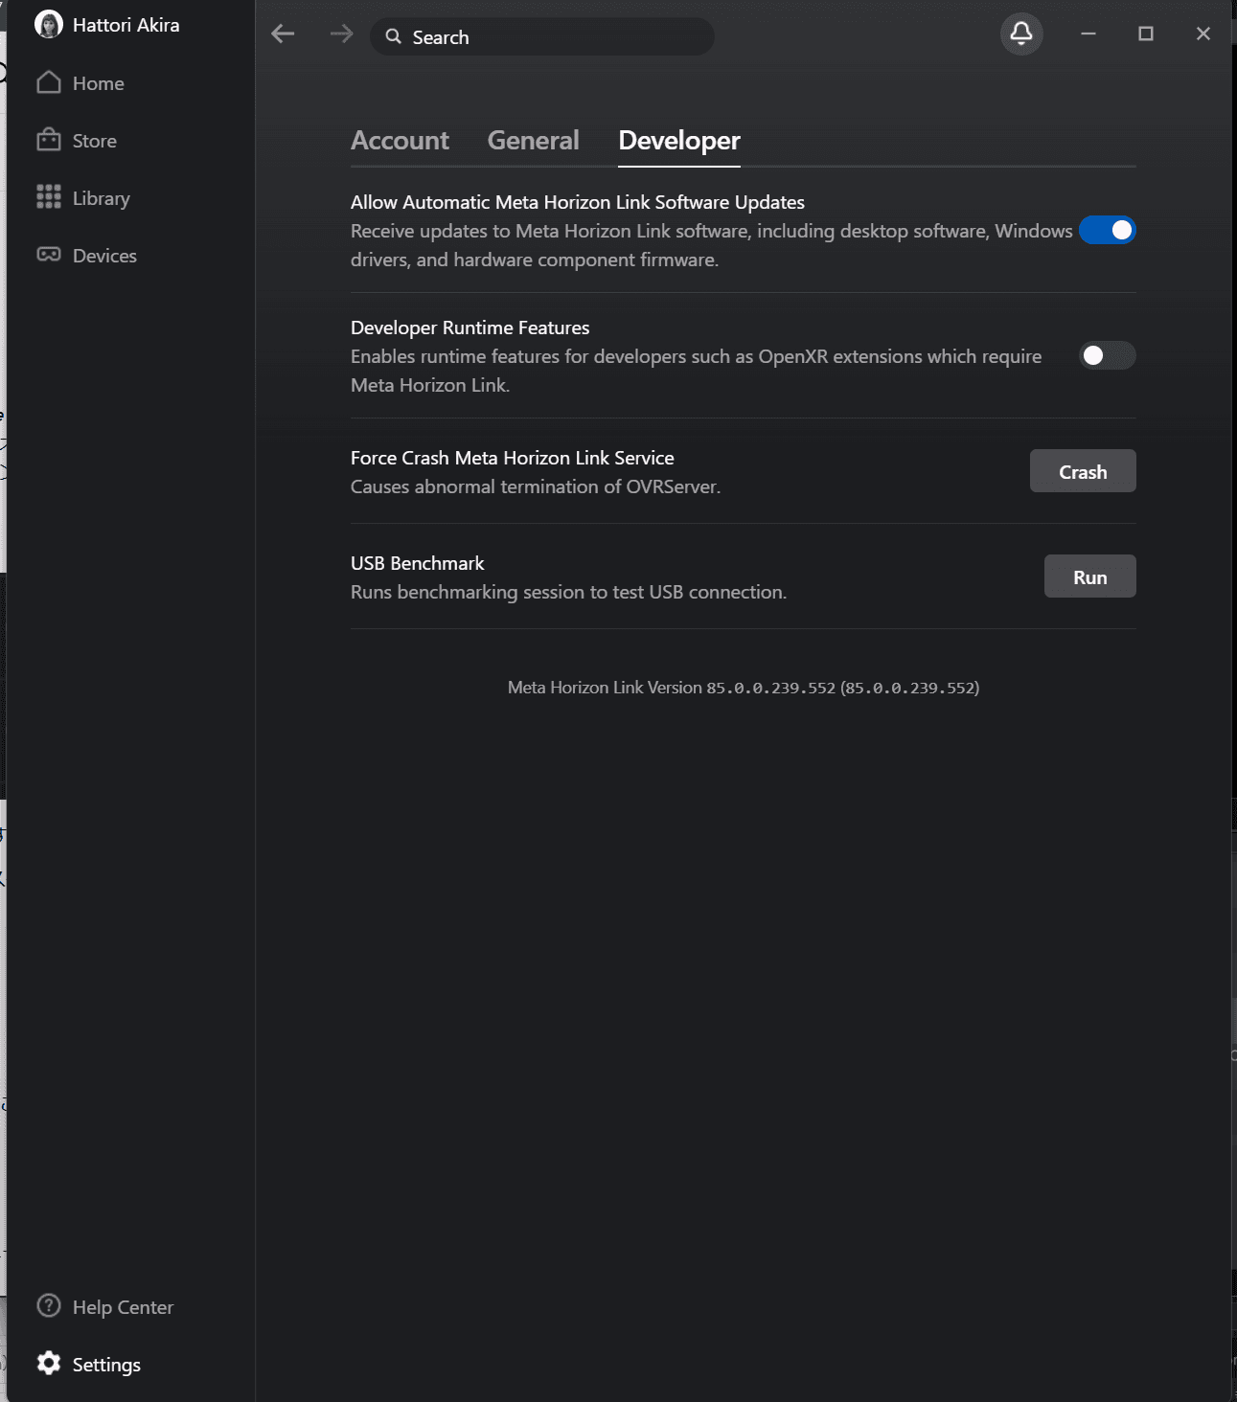
Task: Open Devices via the headset icon
Action: point(49,255)
